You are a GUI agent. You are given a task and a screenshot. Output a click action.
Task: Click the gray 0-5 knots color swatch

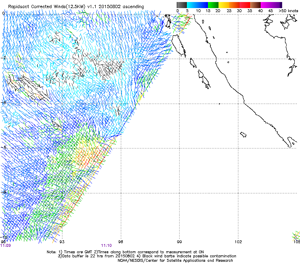[182, 5]
